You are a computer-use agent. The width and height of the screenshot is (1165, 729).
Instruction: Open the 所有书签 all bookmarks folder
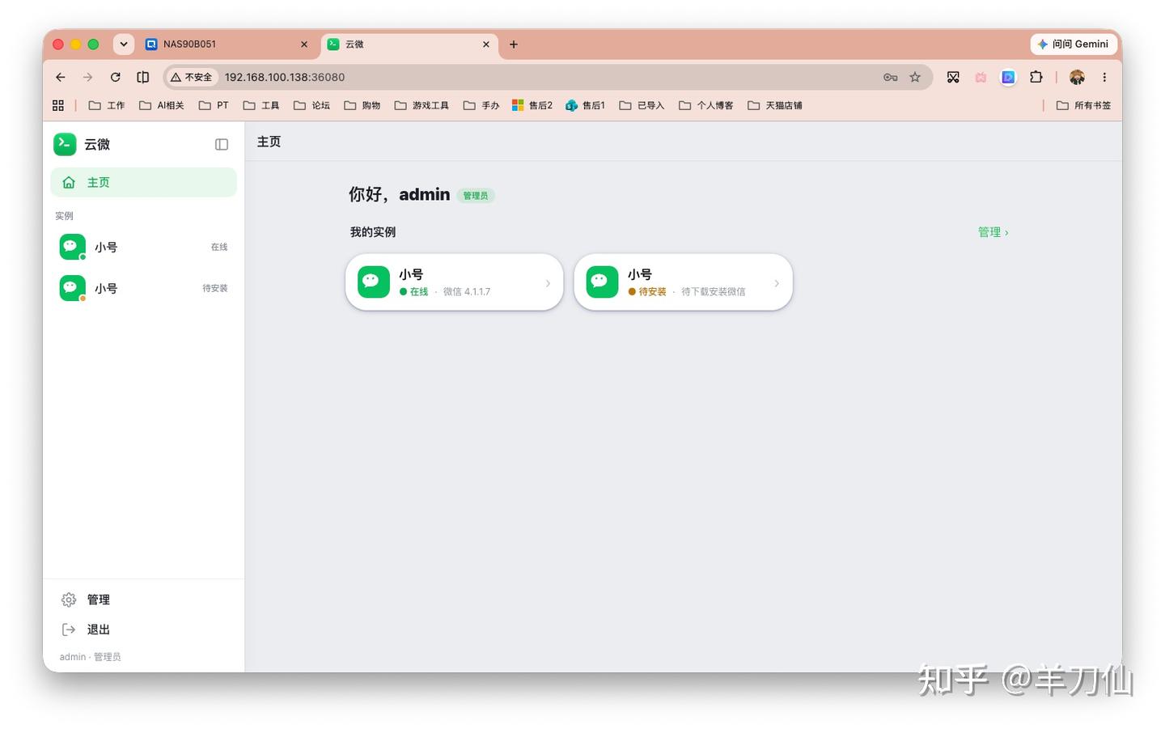(x=1084, y=105)
